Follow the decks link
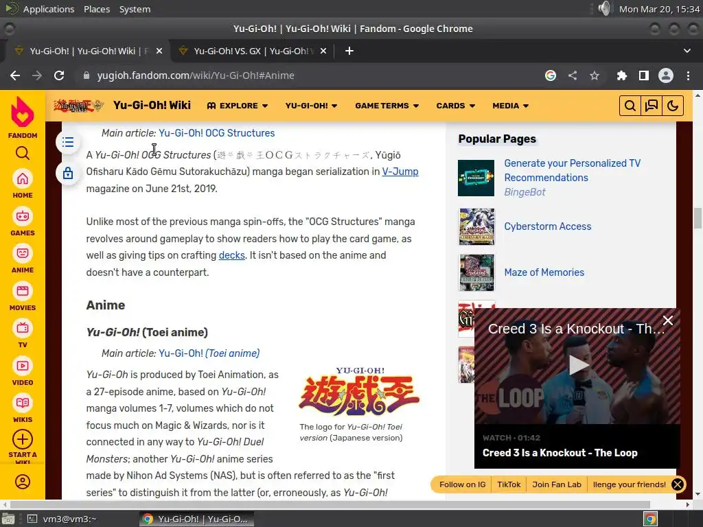The width and height of the screenshot is (703, 527). 232,255
